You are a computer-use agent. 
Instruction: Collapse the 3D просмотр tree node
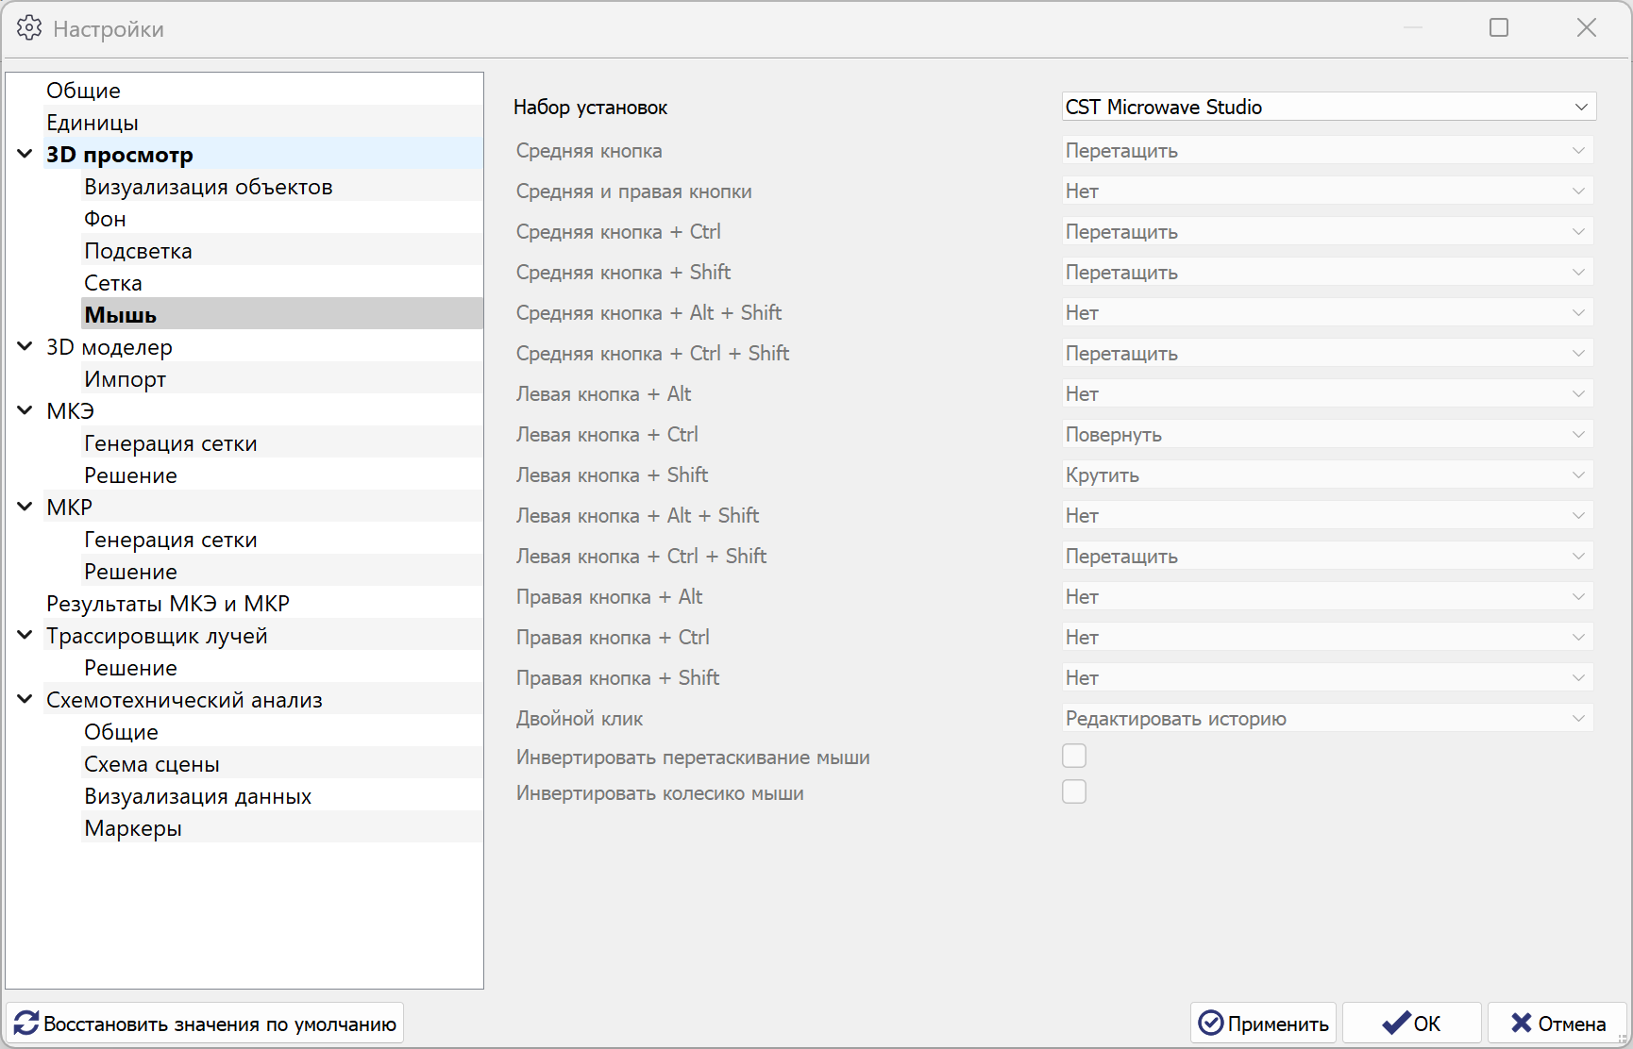point(25,154)
